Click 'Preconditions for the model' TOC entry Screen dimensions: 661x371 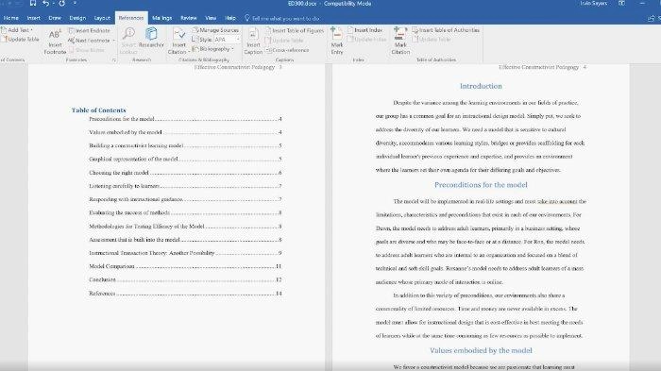pyautogui.click(x=185, y=119)
